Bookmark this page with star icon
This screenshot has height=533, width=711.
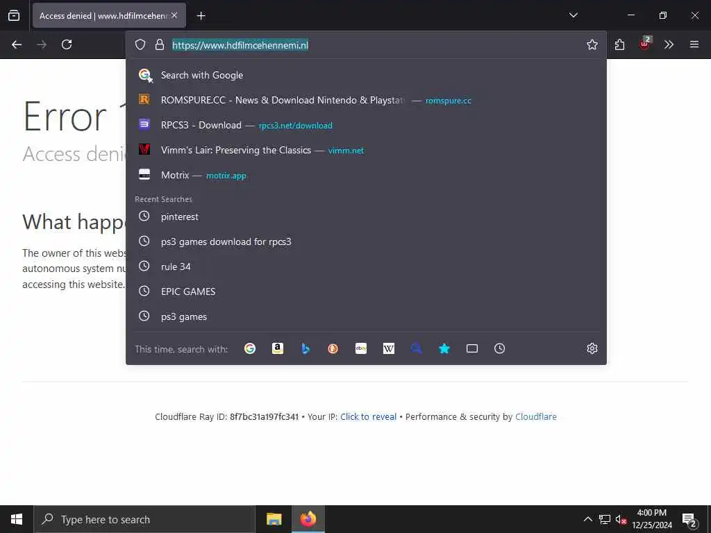pos(592,44)
